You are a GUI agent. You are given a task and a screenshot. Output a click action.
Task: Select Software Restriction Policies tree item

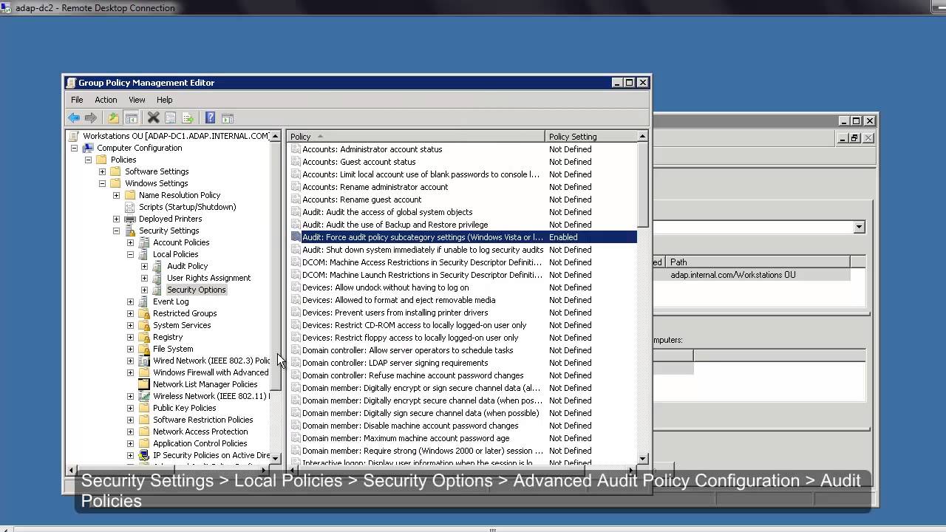click(x=203, y=420)
